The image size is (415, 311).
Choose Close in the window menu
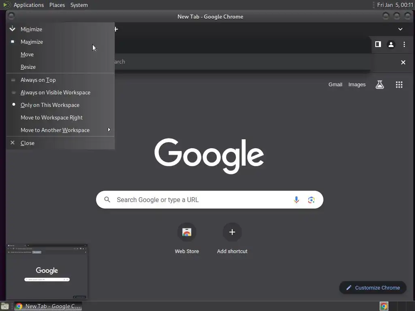[x=60, y=143]
